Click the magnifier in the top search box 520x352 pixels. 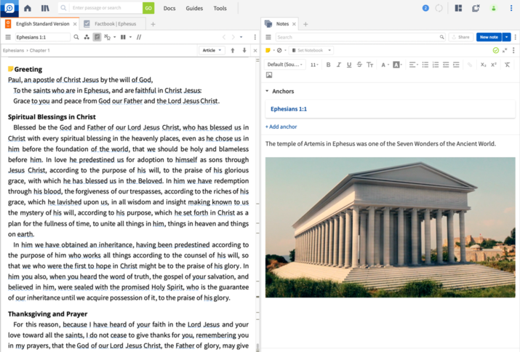63,8
